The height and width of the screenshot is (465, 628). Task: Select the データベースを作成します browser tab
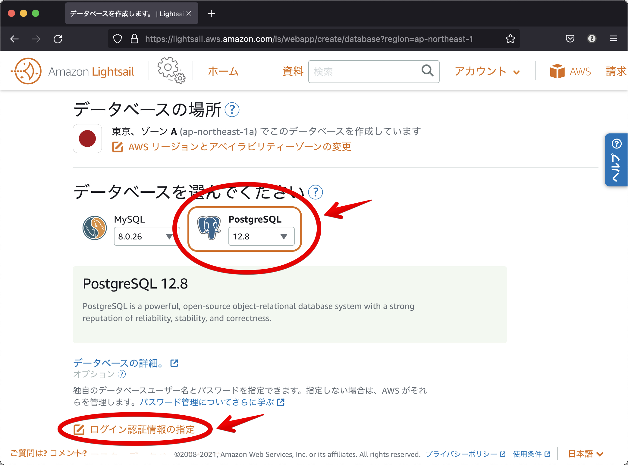pyautogui.click(x=131, y=14)
